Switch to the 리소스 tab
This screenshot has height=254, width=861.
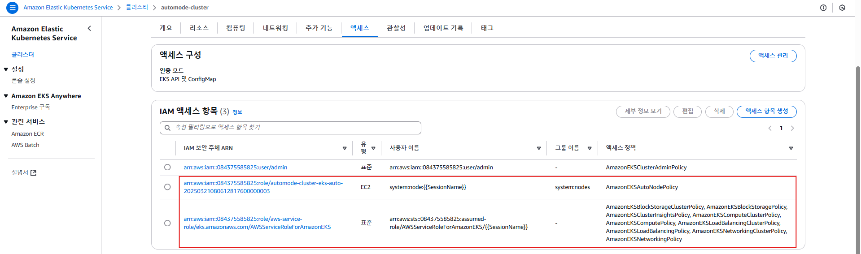(x=199, y=28)
